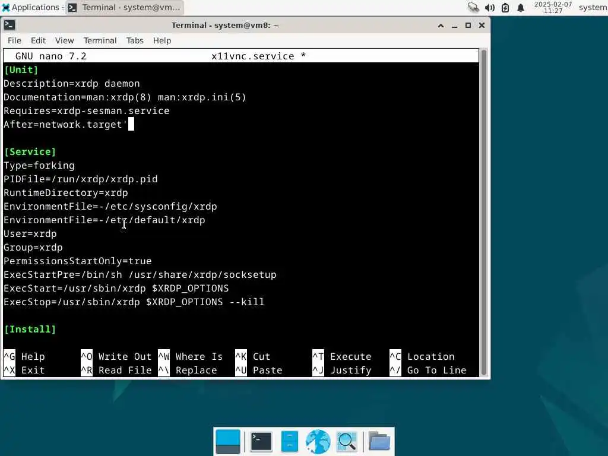Screen dimensions: 608x456
Task: Click the EnvironmentFile=-/etc/default/xrdp line
Action: point(104,220)
